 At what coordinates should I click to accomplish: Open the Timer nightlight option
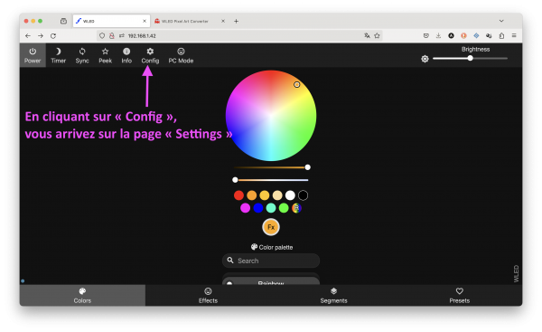click(x=58, y=55)
